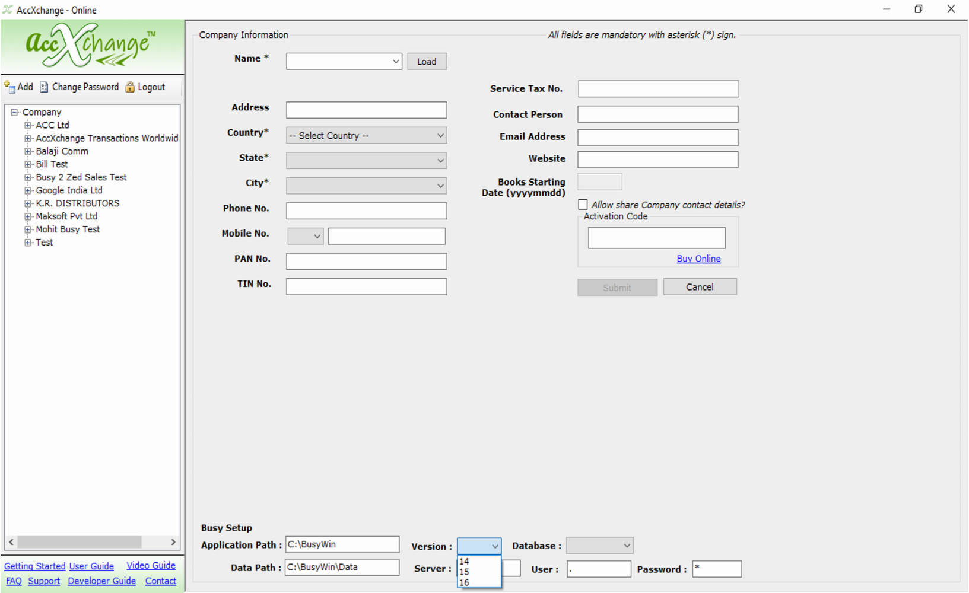
Task: Click the Email Address field
Action: 658,138
